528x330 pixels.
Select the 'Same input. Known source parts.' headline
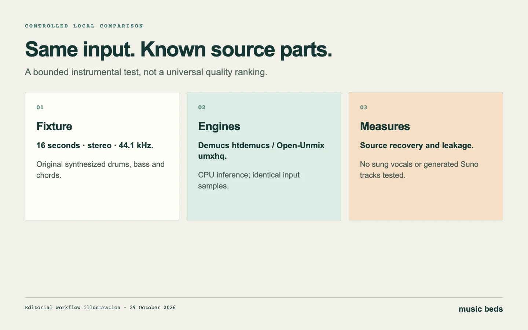click(x=179, y=49)
